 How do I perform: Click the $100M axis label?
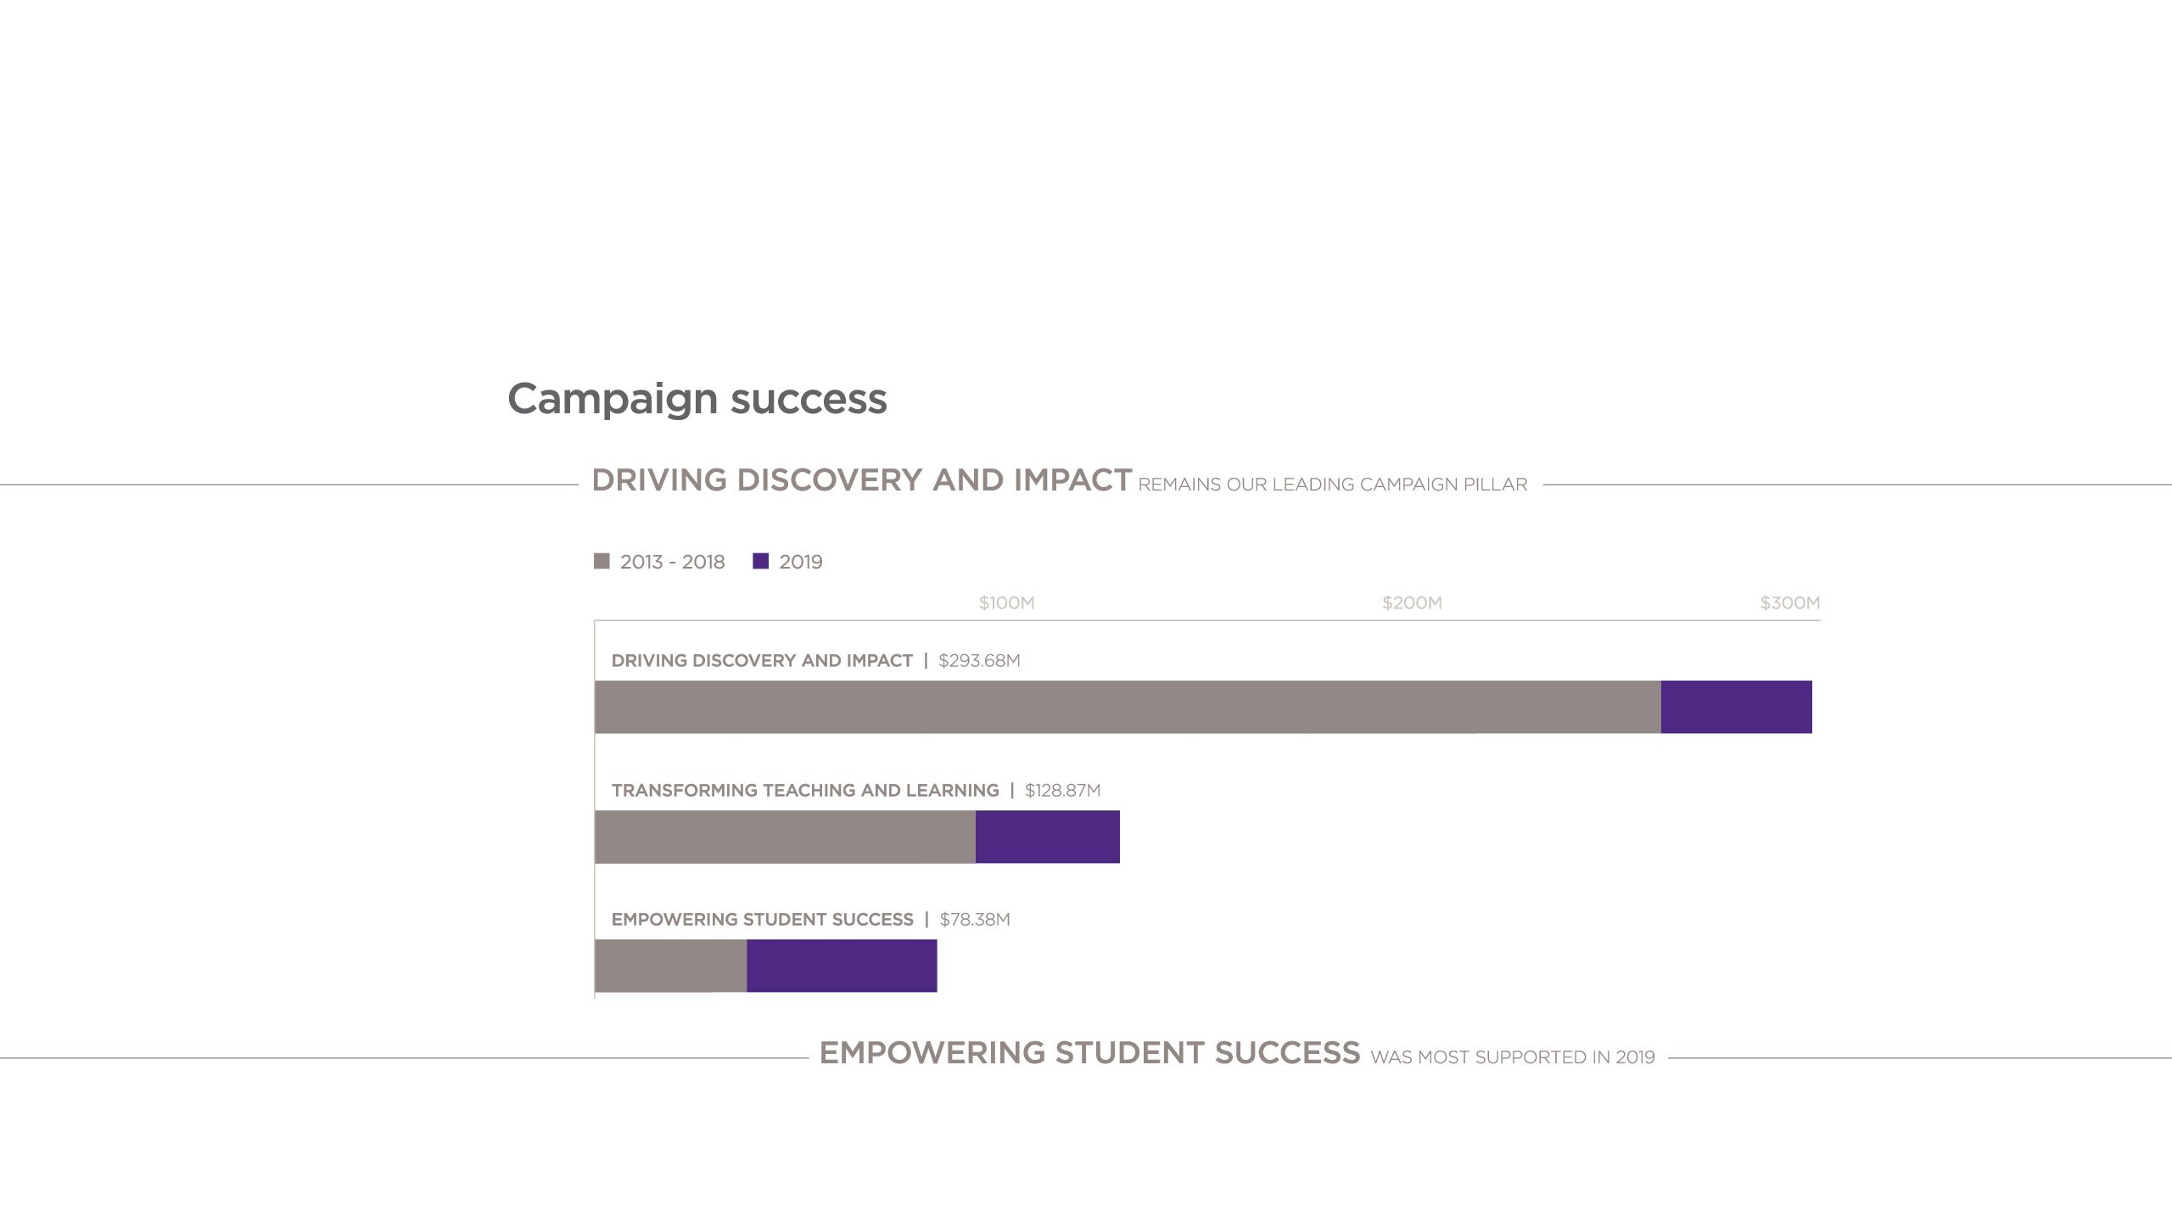(x=1006, y=603)
